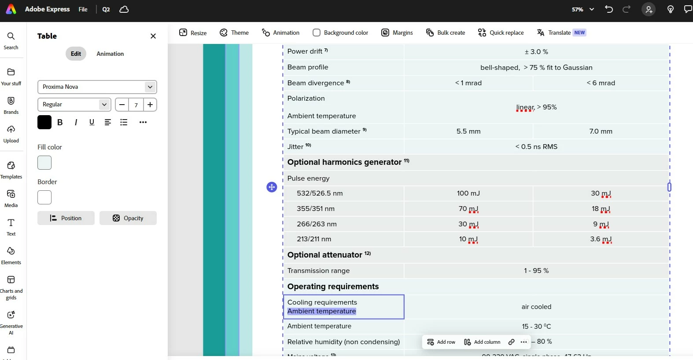Click the Q2 document name
Viewport: 693px width, 360px height.
[x=106, y=9]
